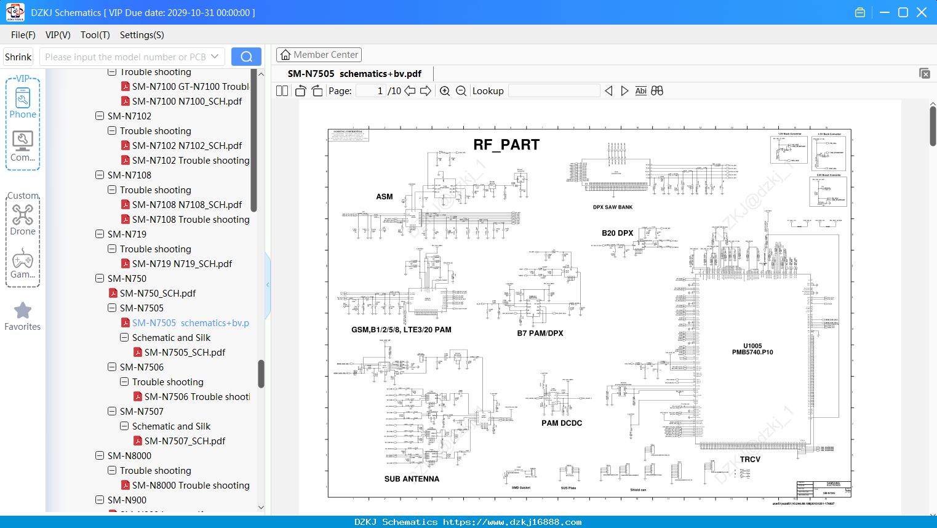Open the model number dropdown arrow

(215, 57)
